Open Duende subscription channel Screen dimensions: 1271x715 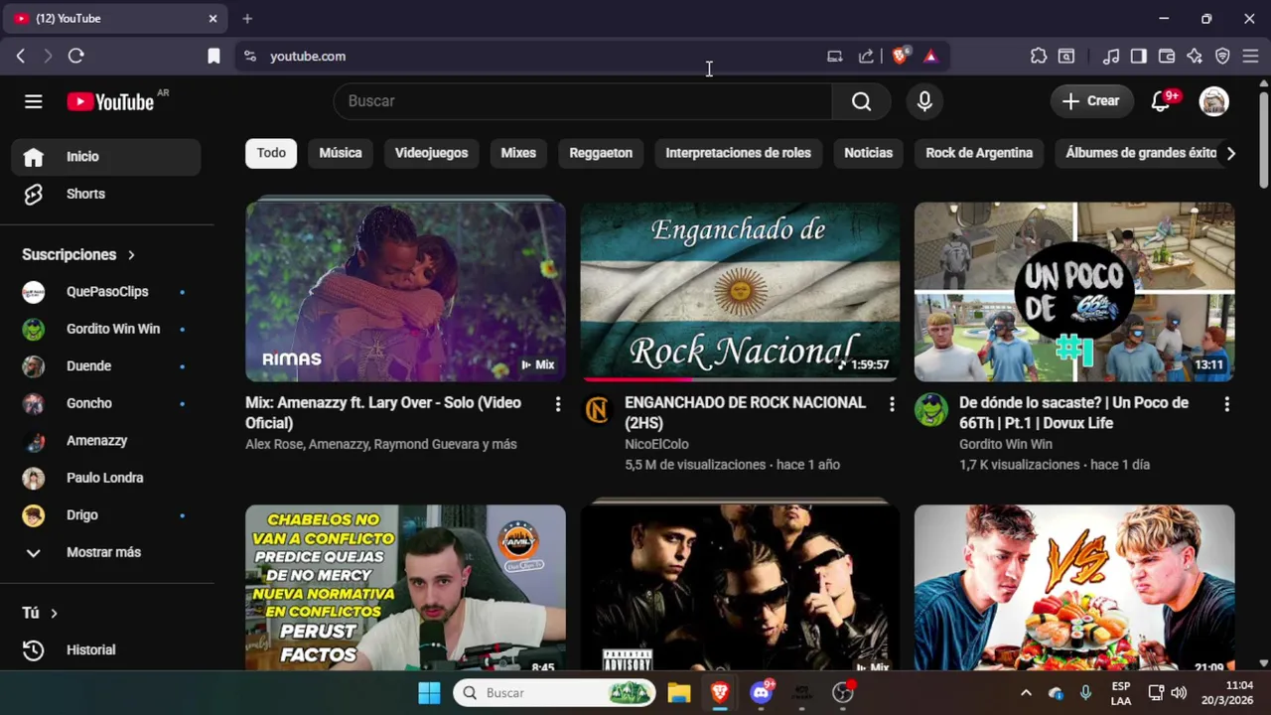(x=106, y=366)
